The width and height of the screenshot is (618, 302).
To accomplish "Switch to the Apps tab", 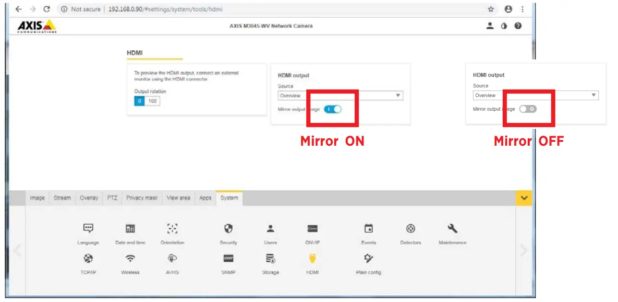I will [205, 197].
